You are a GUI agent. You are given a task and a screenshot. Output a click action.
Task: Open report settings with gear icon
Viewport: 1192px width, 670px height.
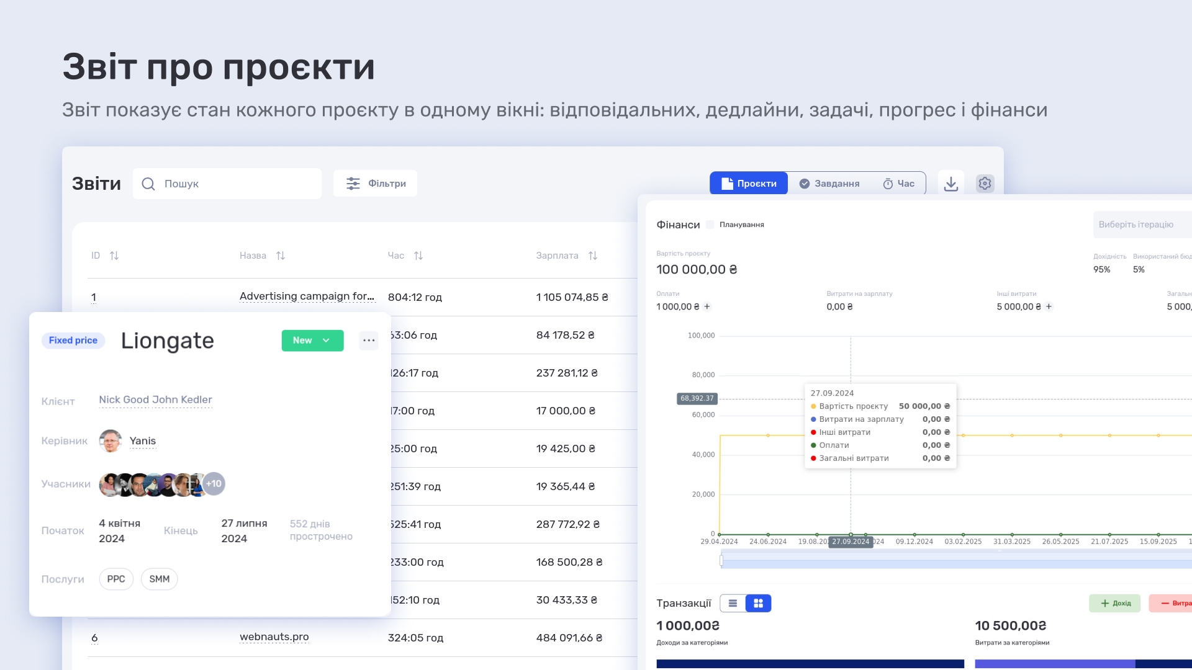(x=985, y=183)
